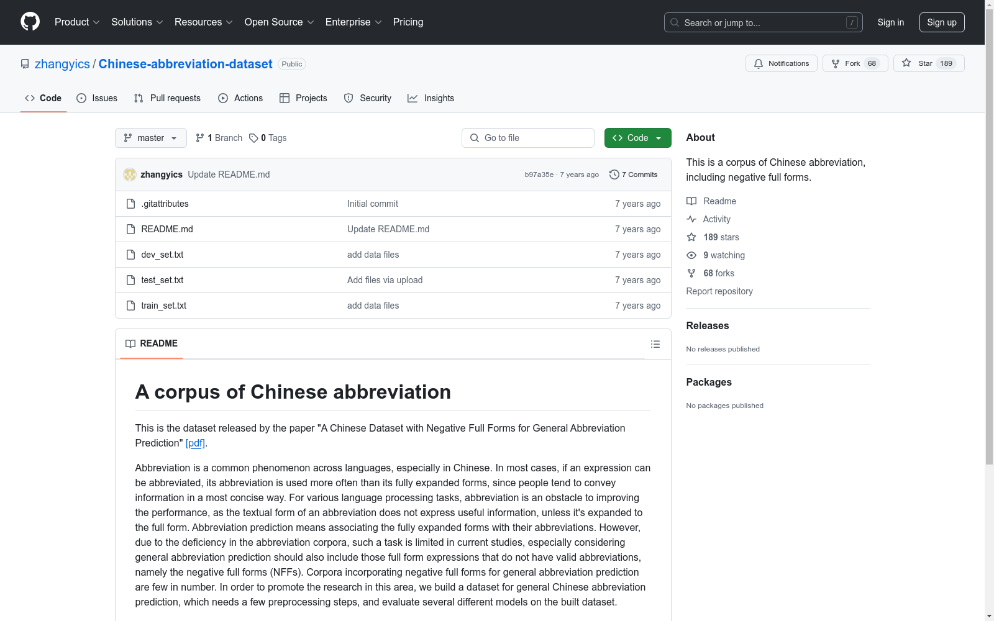Open the train_set.txt file
The image size is (994, 621).
tap(163, 306)
